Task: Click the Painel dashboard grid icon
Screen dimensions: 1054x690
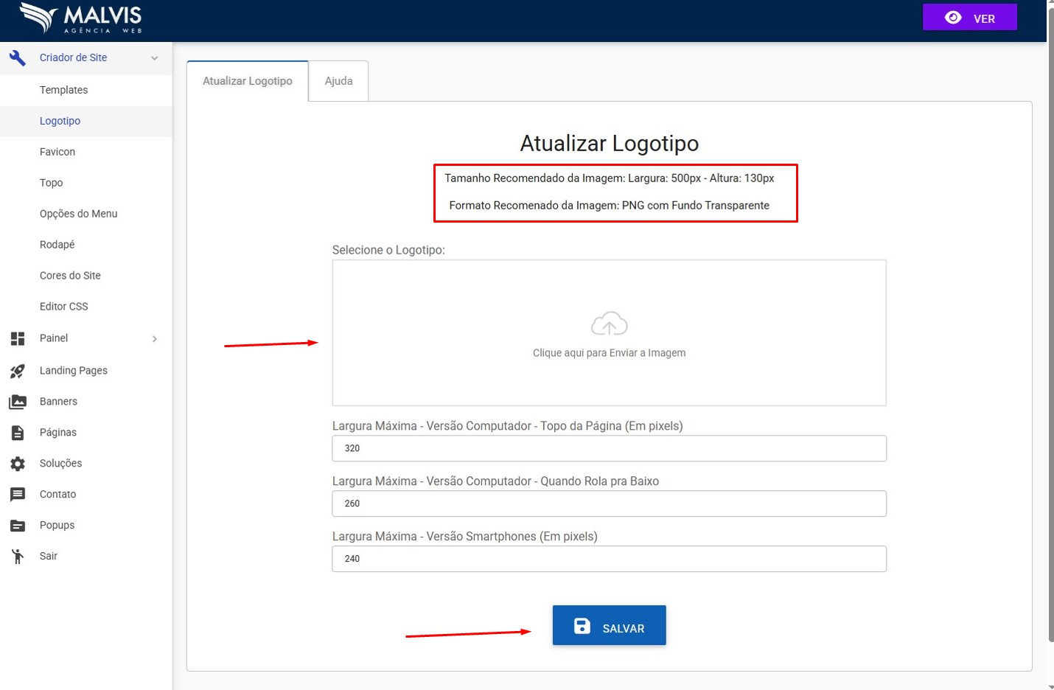Action: 18,338
